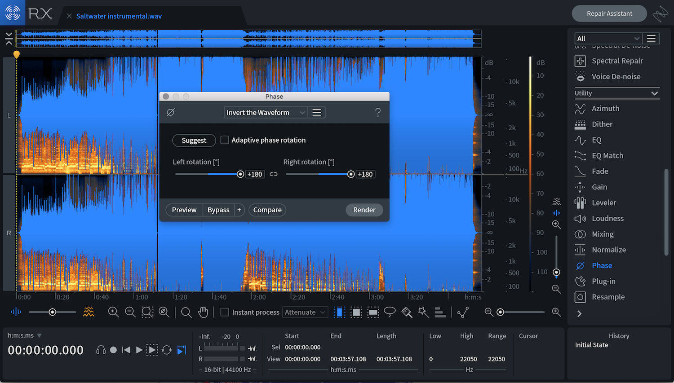This screenshot has width=674, height=383.
Task: Click the Left rotation slider handle
Action: pyautogui.click(x=240, y=174)
